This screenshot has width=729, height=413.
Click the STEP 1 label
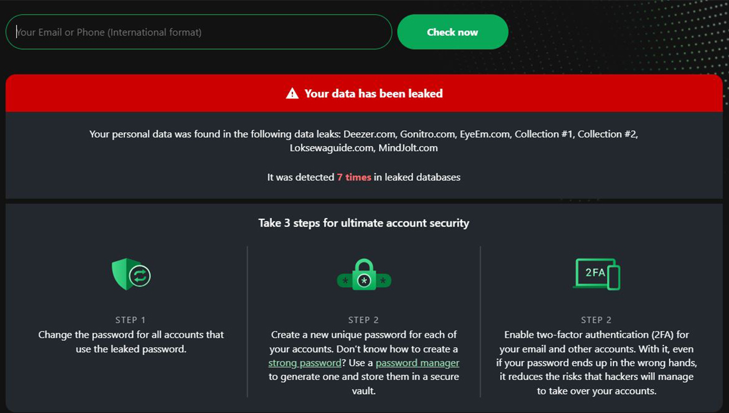130,320
